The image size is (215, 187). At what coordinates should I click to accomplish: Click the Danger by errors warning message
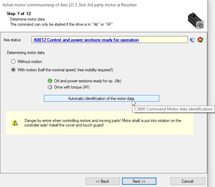[103, 123]
